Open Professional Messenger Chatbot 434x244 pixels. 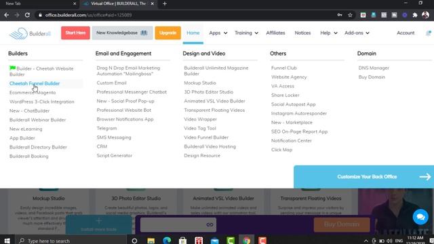pyautogui.click(x=132, y=92)
